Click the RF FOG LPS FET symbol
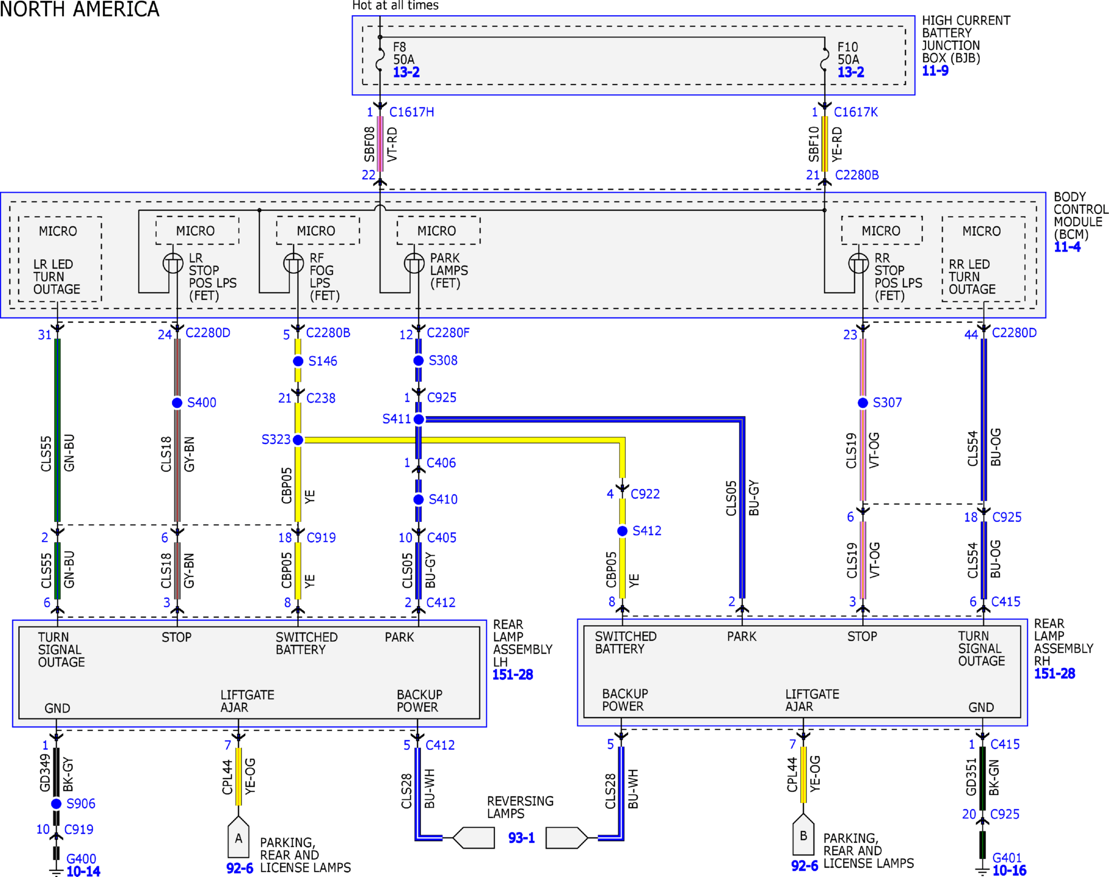The image size is (1109, 877). coord(294,263)
